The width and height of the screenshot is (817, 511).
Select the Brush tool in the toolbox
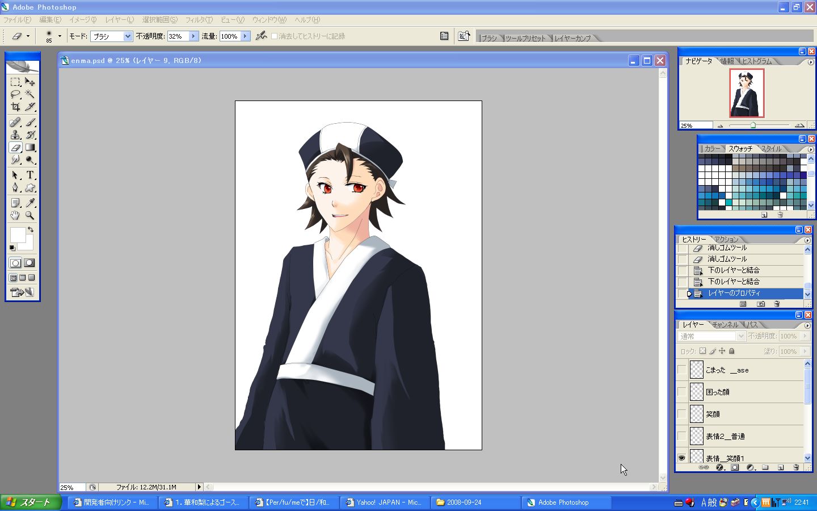tap(30, 122)
